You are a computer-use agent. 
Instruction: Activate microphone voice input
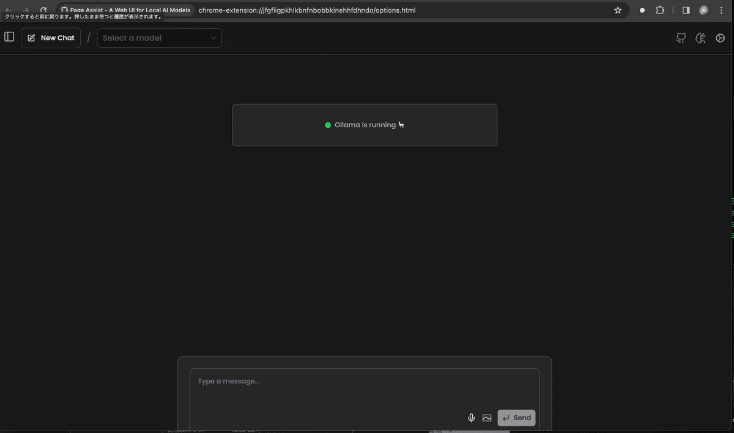(471, 418)
